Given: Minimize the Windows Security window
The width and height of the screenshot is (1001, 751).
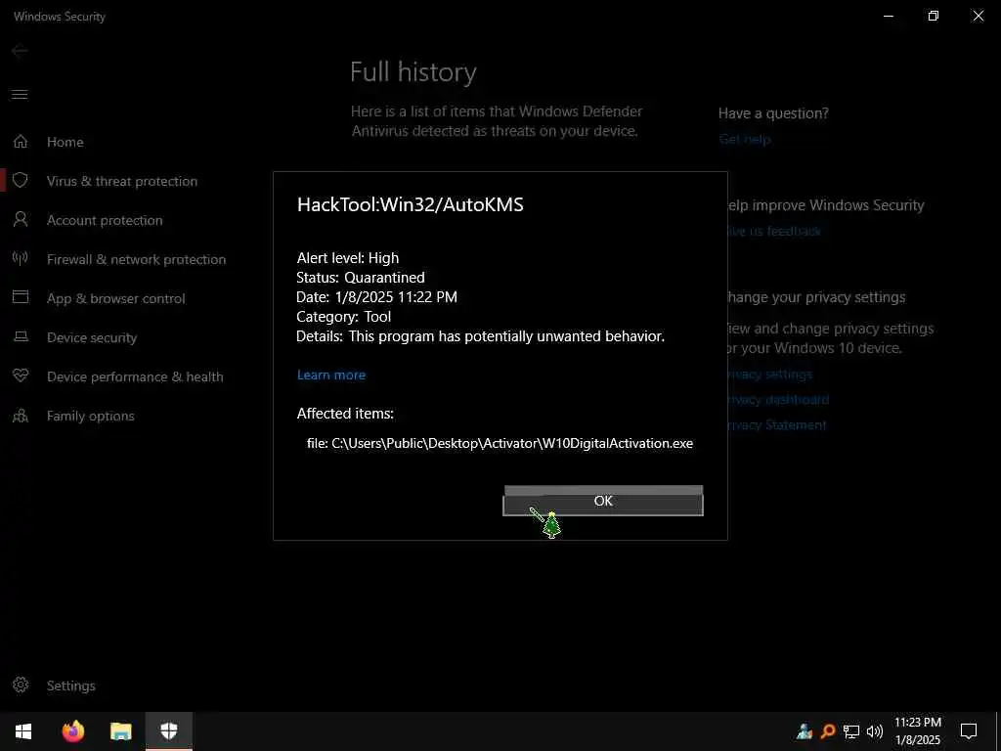Looking at the screenshot, I should (888, 16).
